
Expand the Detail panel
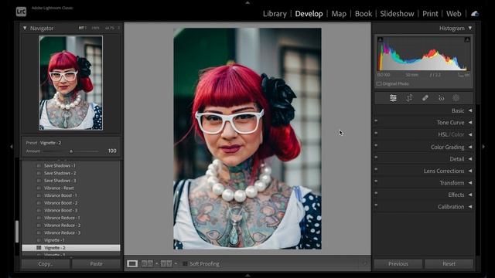(470, 159)
